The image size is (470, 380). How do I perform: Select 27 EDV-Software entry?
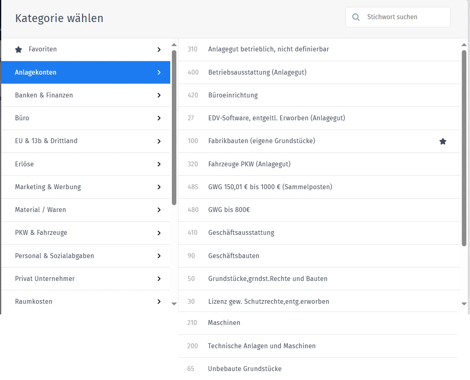[x=277, y=118]
